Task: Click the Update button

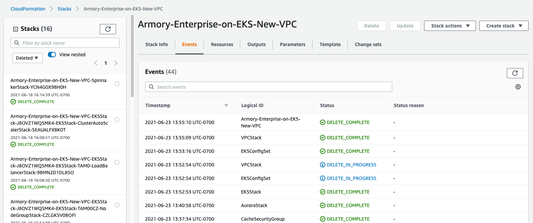Action: tap(405, 26)
